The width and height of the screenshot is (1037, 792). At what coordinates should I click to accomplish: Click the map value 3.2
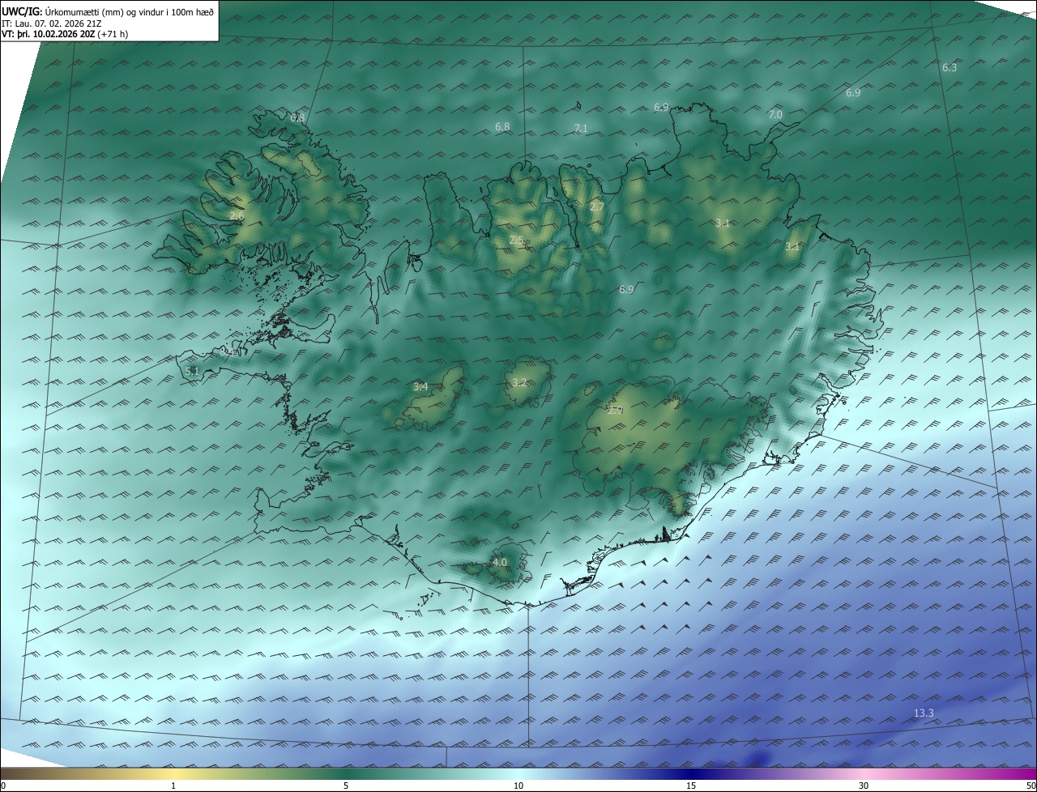pyautogui.click(x=519, y=383)
